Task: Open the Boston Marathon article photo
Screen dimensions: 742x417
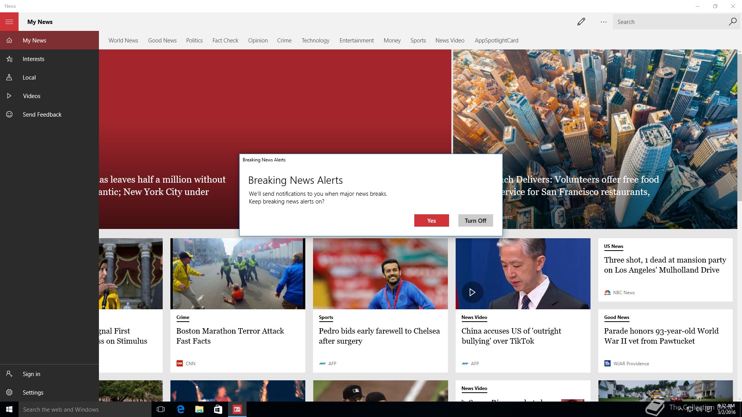Action: pos(238,273)
